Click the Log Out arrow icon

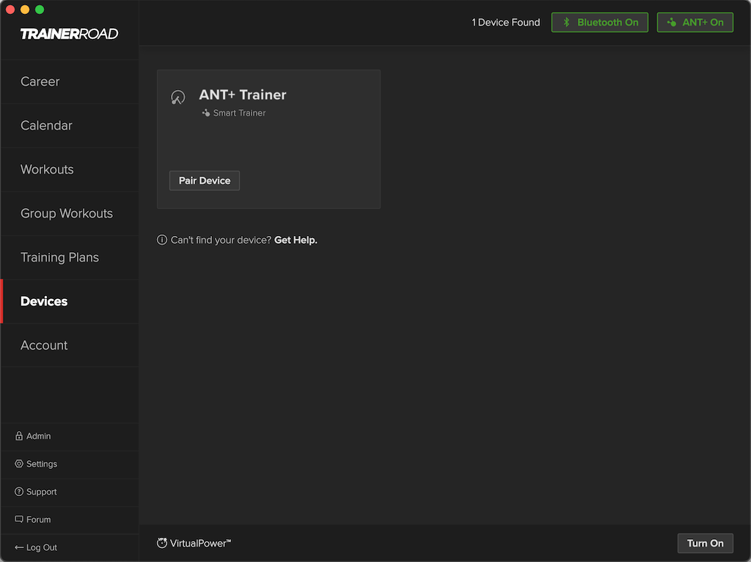click(x=18, y=547)
